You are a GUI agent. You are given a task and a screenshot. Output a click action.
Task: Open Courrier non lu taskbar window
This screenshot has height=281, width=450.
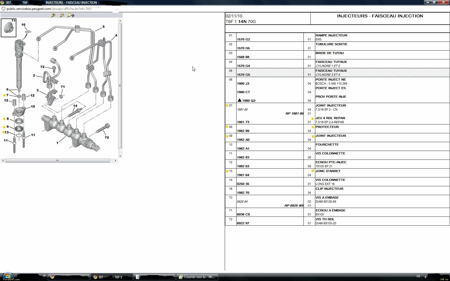pyautogui.click(x=197, y=277)
